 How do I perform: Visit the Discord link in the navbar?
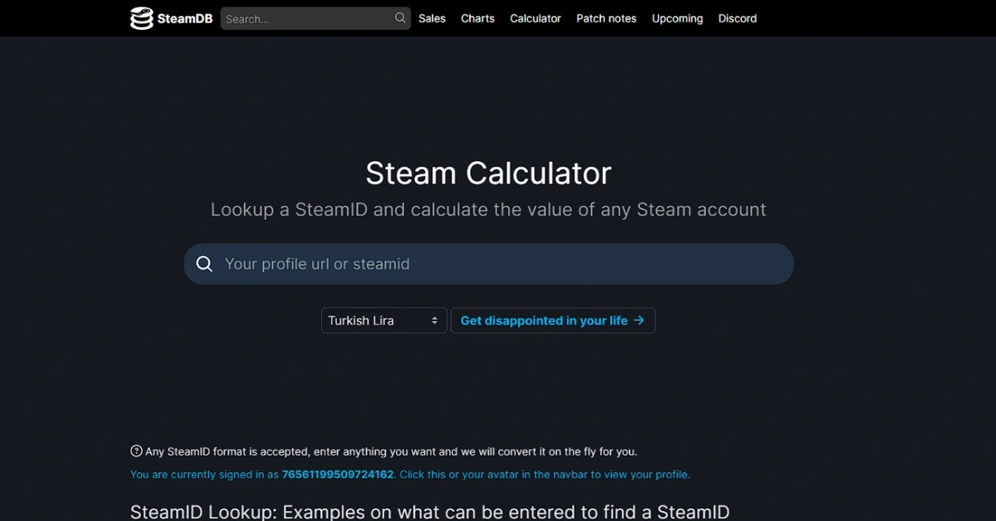pos(737,17)
